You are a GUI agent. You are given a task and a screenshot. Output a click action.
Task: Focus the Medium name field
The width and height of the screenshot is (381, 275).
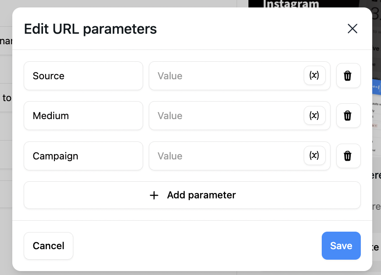pos(83,116)
